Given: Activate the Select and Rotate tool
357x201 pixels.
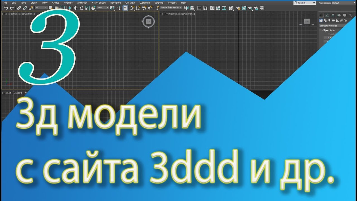Looking at the screenshot, I should 81,8.
